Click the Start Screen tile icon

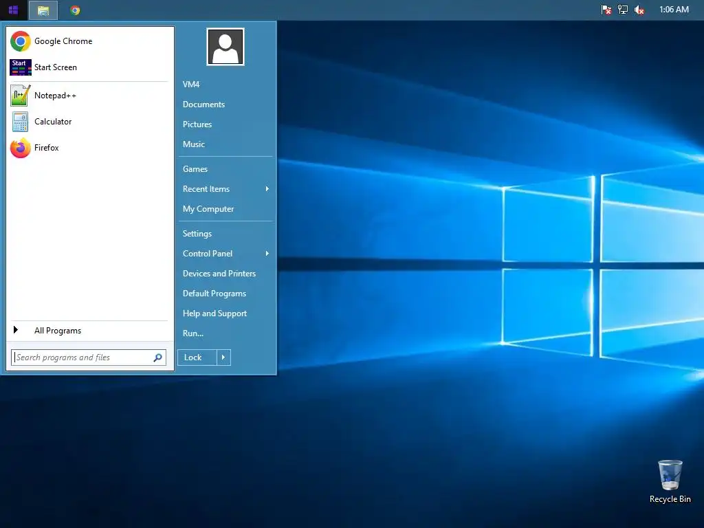pyautogui.click(x=20, y=67)
